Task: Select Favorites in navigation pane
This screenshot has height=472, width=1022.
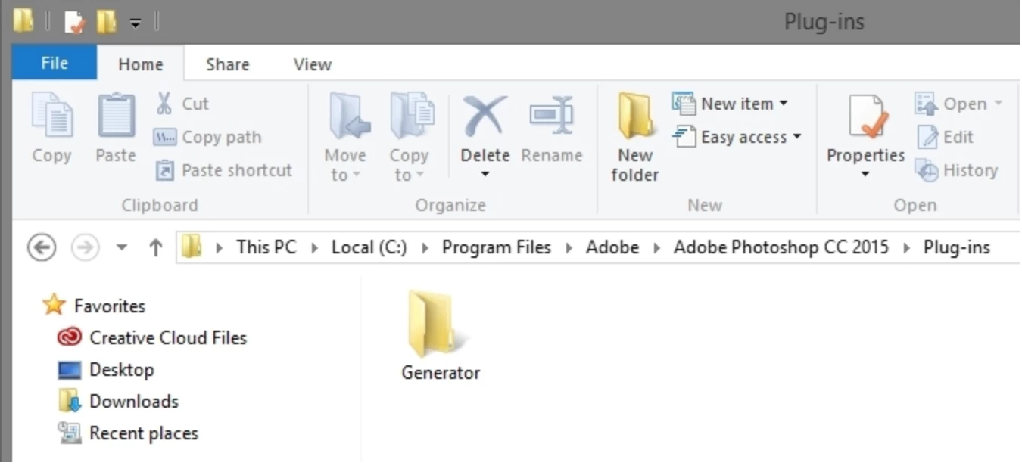Action: (x=94, y=306)
